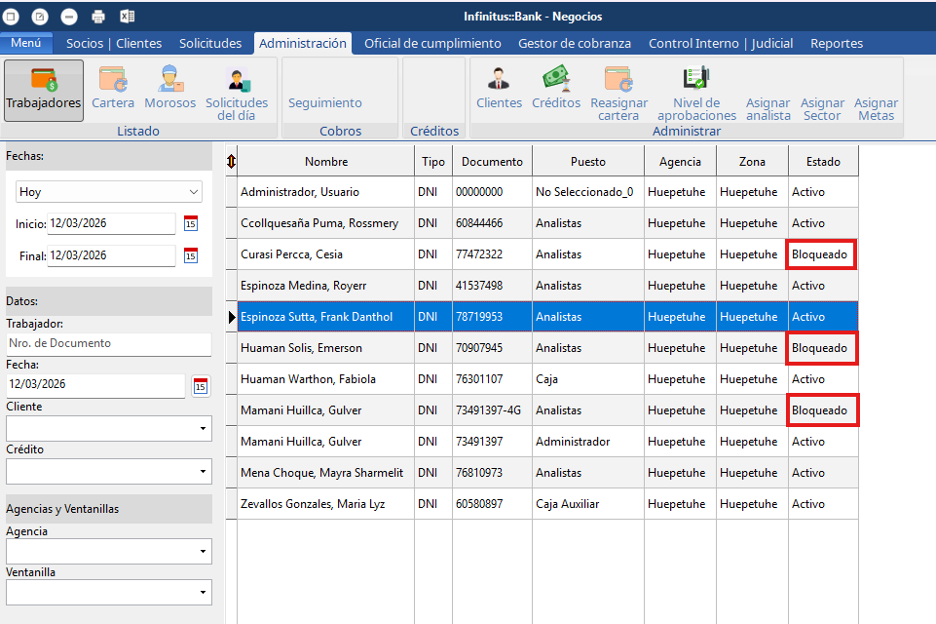936x624 pixels.
Task: Switch to Gestor de cobranza tab
Action: point(574,43)
